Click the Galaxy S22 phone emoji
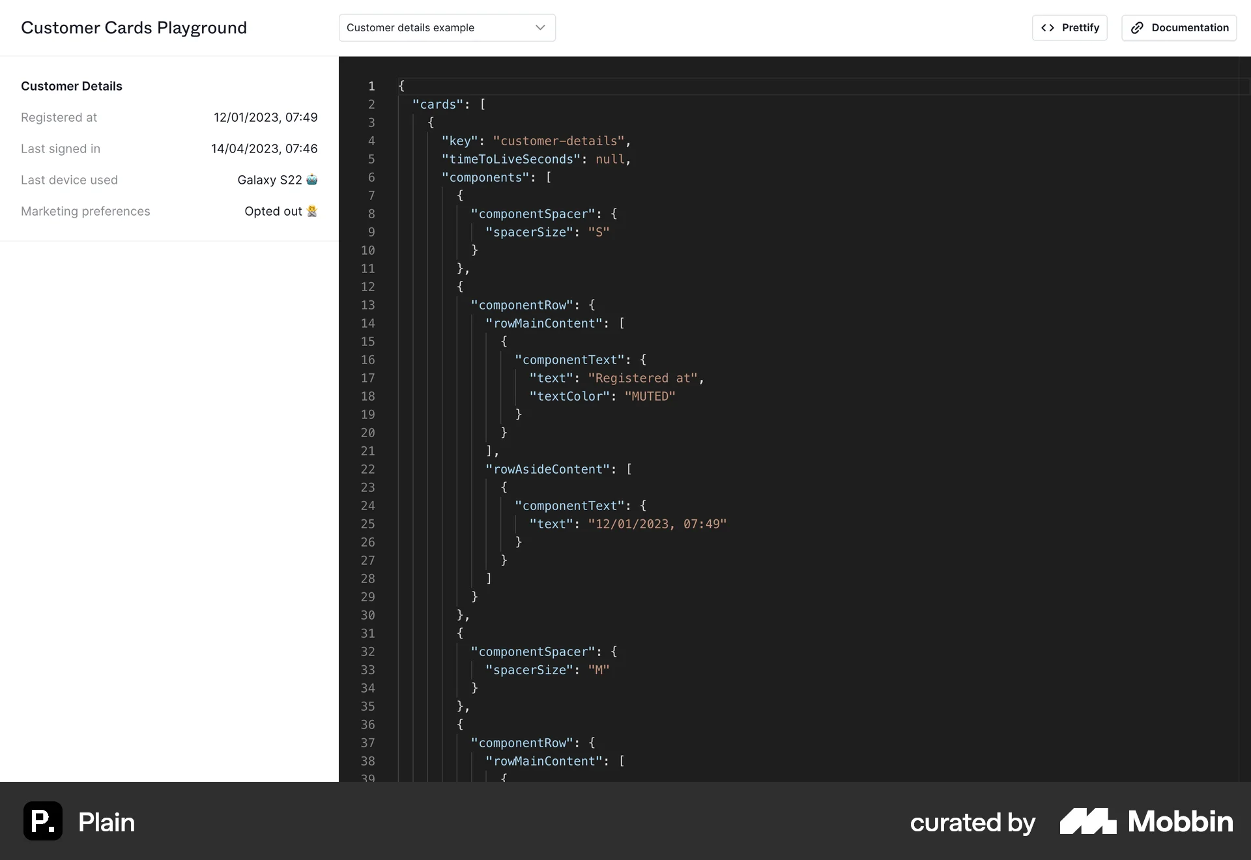 tap(312, 180)
